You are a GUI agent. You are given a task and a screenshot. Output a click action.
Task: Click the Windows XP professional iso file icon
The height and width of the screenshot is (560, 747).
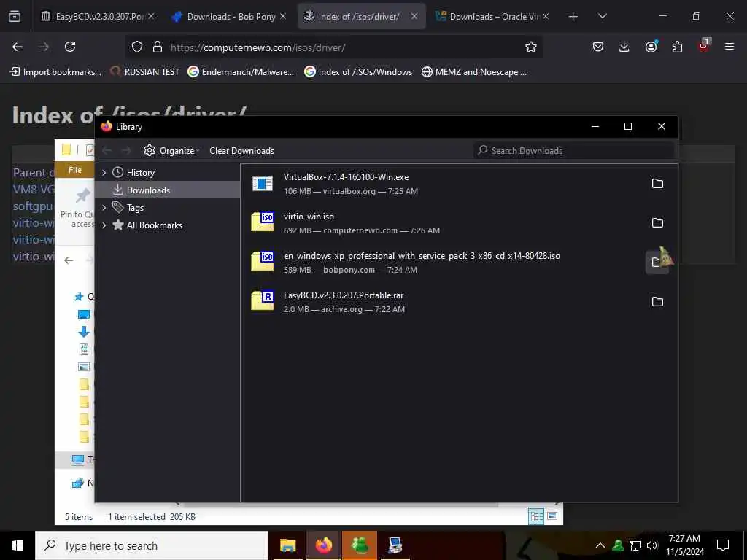pyautogui.click(x=262, y=262)
